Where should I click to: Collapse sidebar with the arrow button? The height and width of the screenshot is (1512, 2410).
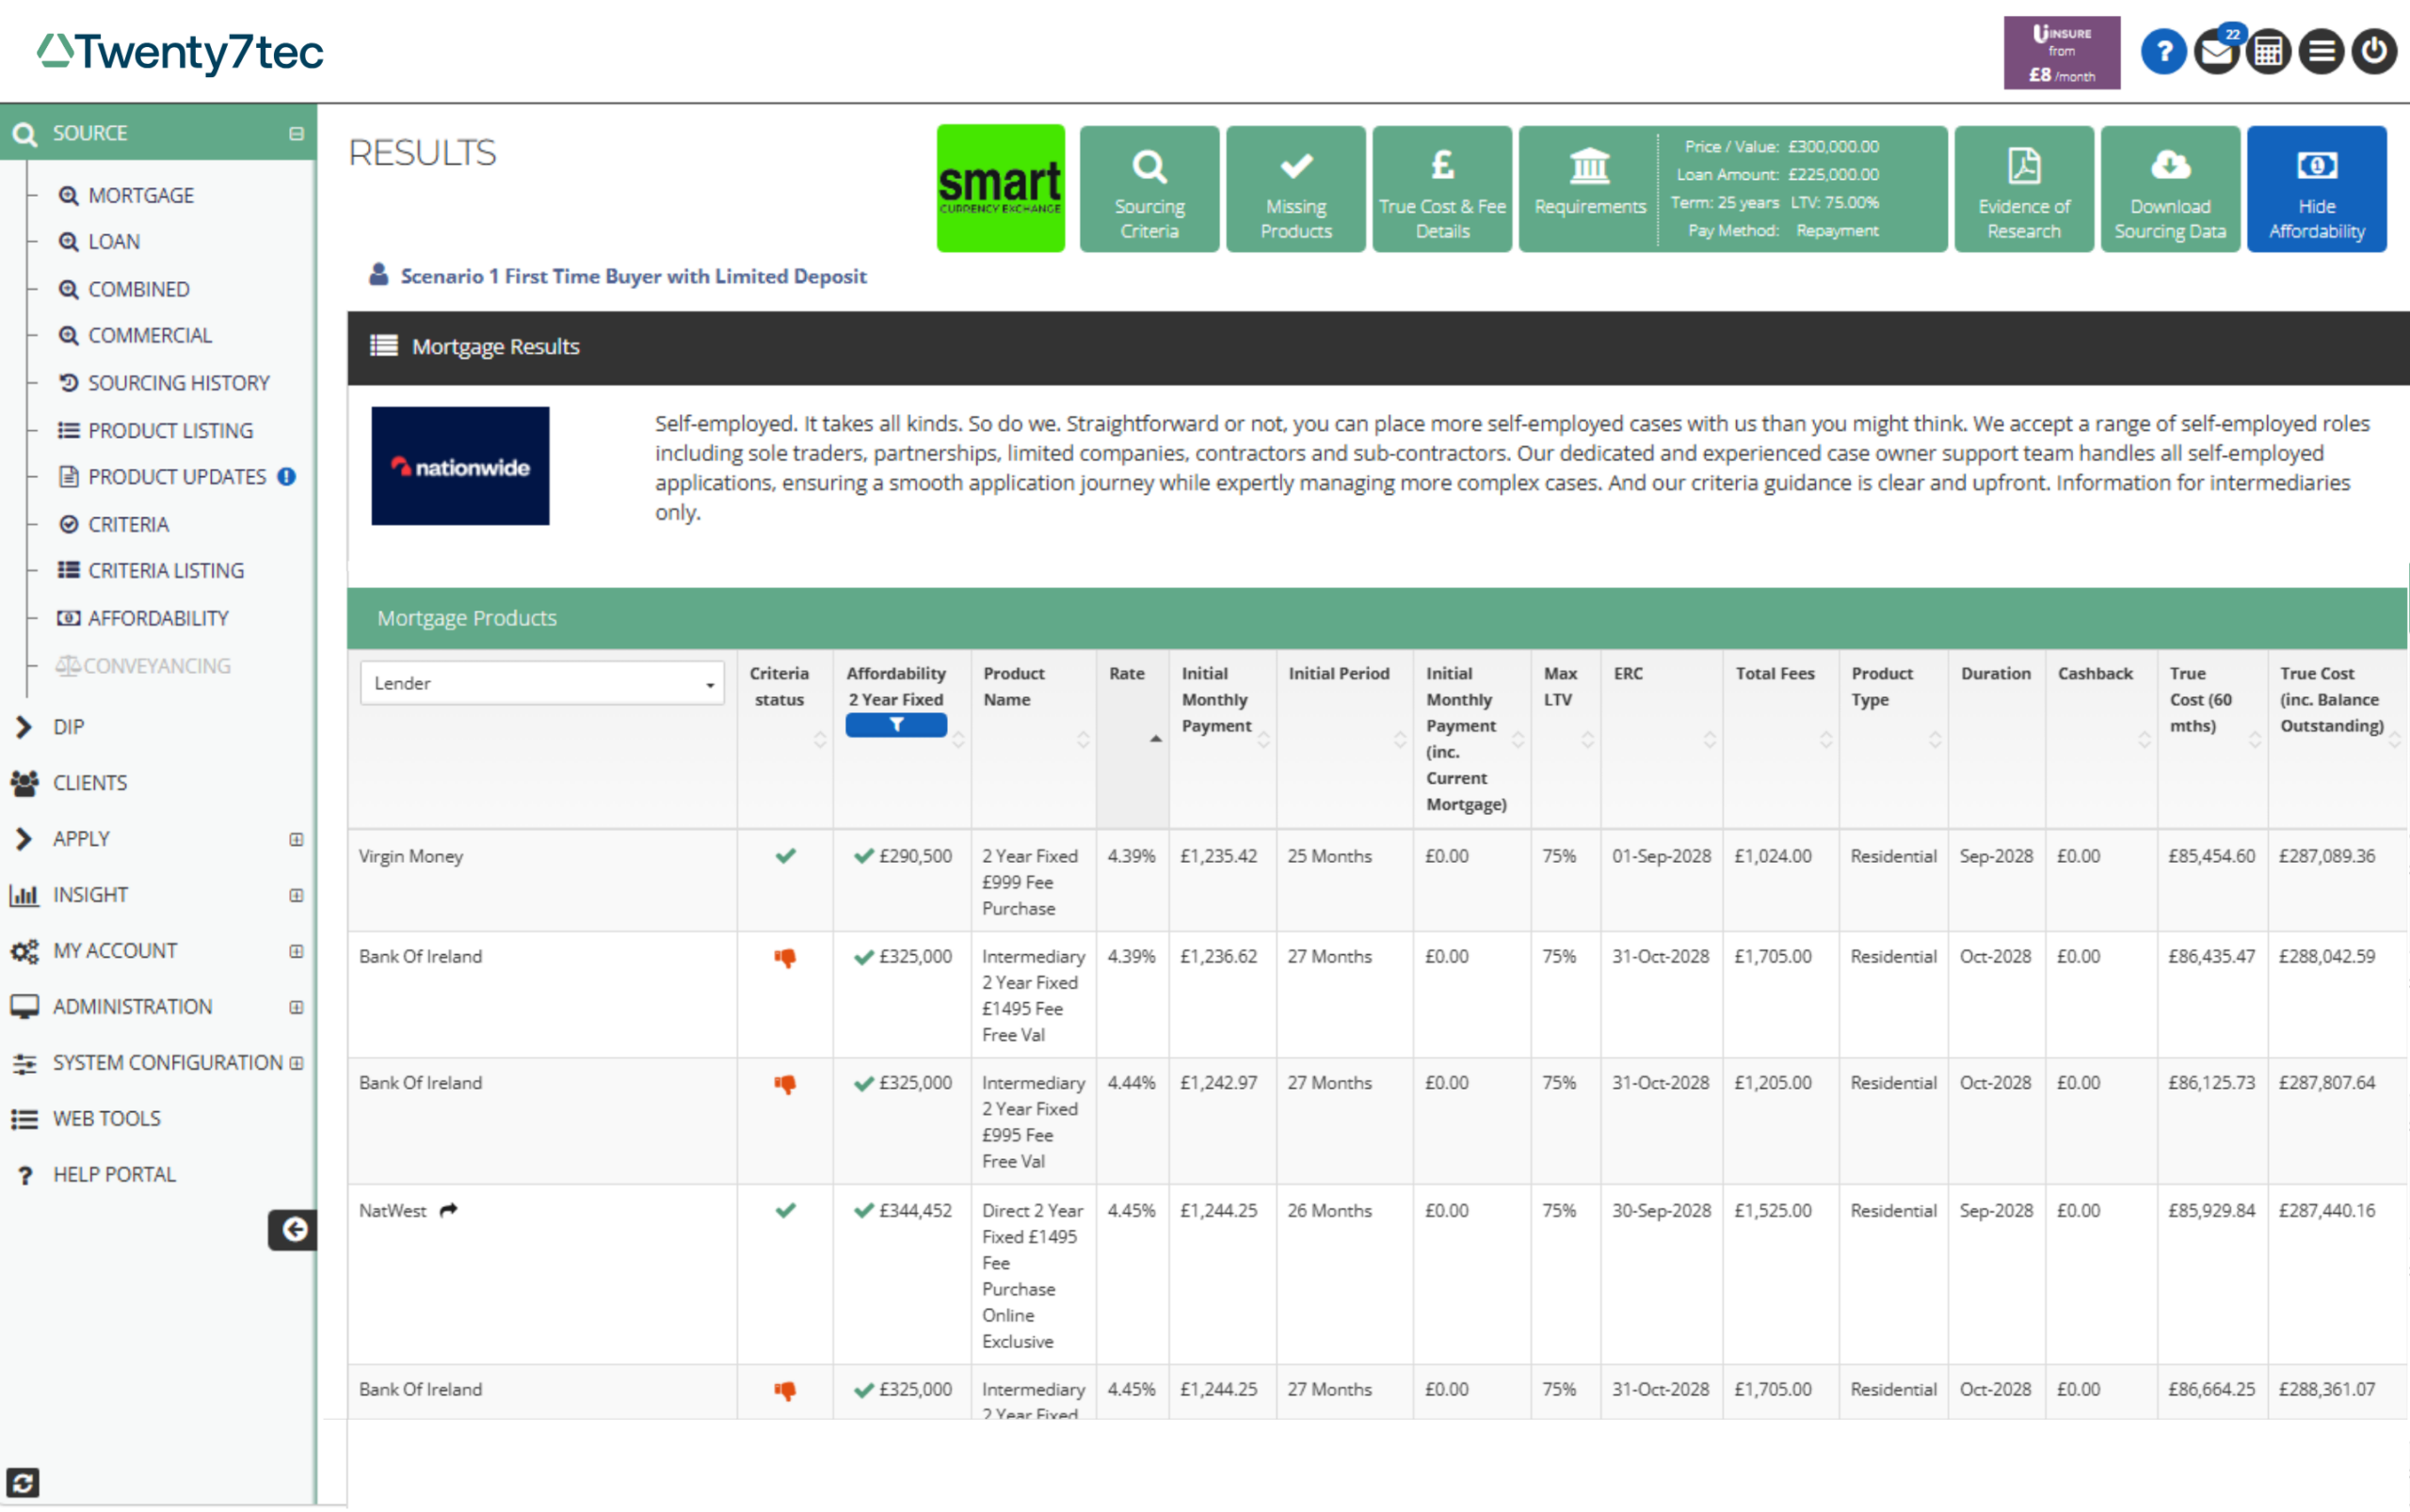pos(292,1229)
